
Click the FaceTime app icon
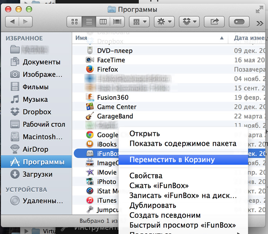(x=90, y=60)
